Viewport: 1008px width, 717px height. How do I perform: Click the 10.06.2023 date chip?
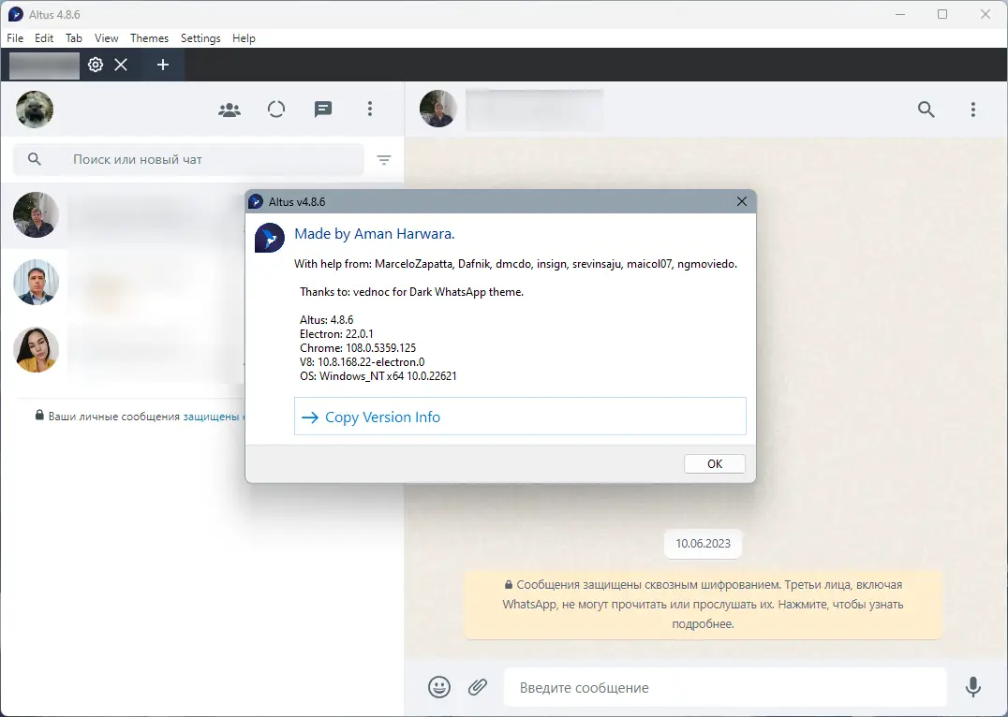[x=703, y=544]
